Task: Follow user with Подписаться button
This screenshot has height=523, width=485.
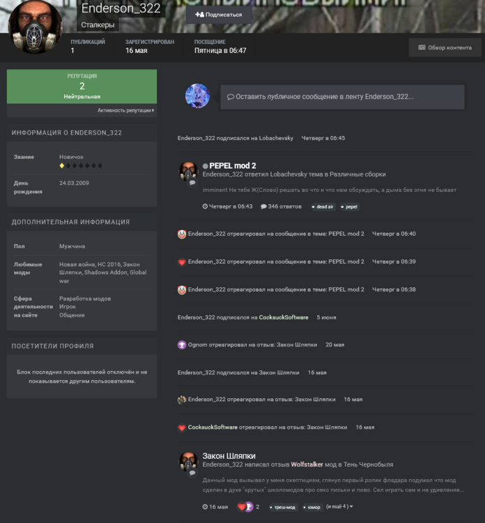Action: coord(219,15)
